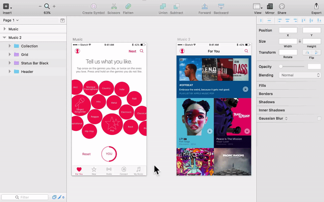The width and height of the screenshot is (324, 202).
Task: Expand the Grid group
Action: point(9,55)
